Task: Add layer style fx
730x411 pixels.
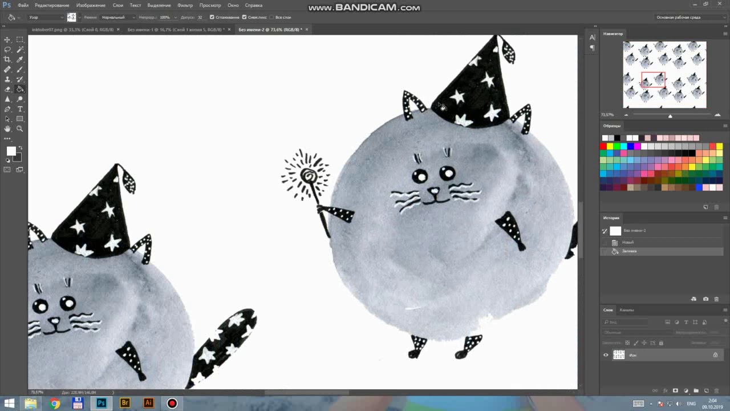Action: tap(665, 391)
